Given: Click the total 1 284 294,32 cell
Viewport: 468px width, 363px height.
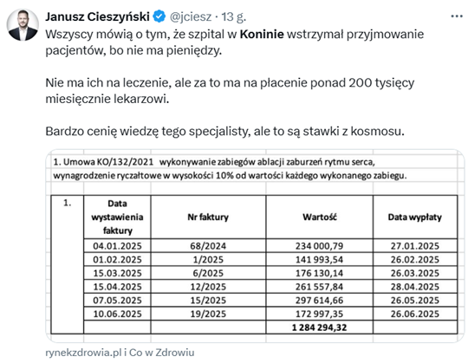Looking at the screenshot, I should tap(319, 327).
